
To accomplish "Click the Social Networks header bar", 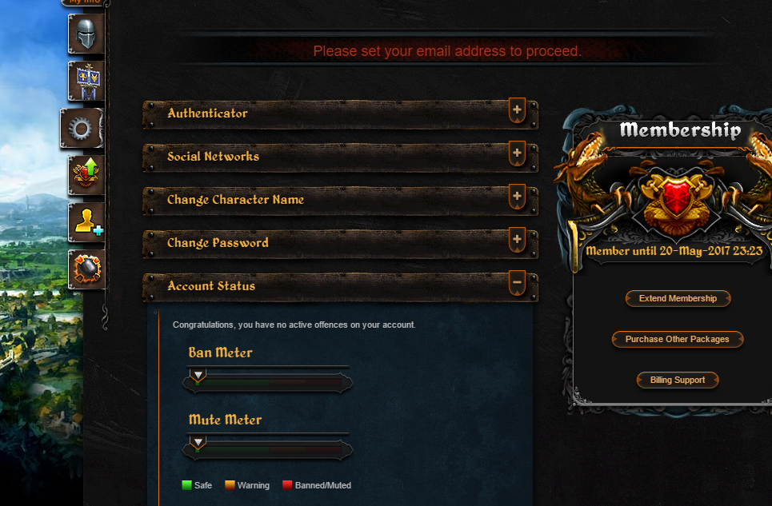I will 340,157.
